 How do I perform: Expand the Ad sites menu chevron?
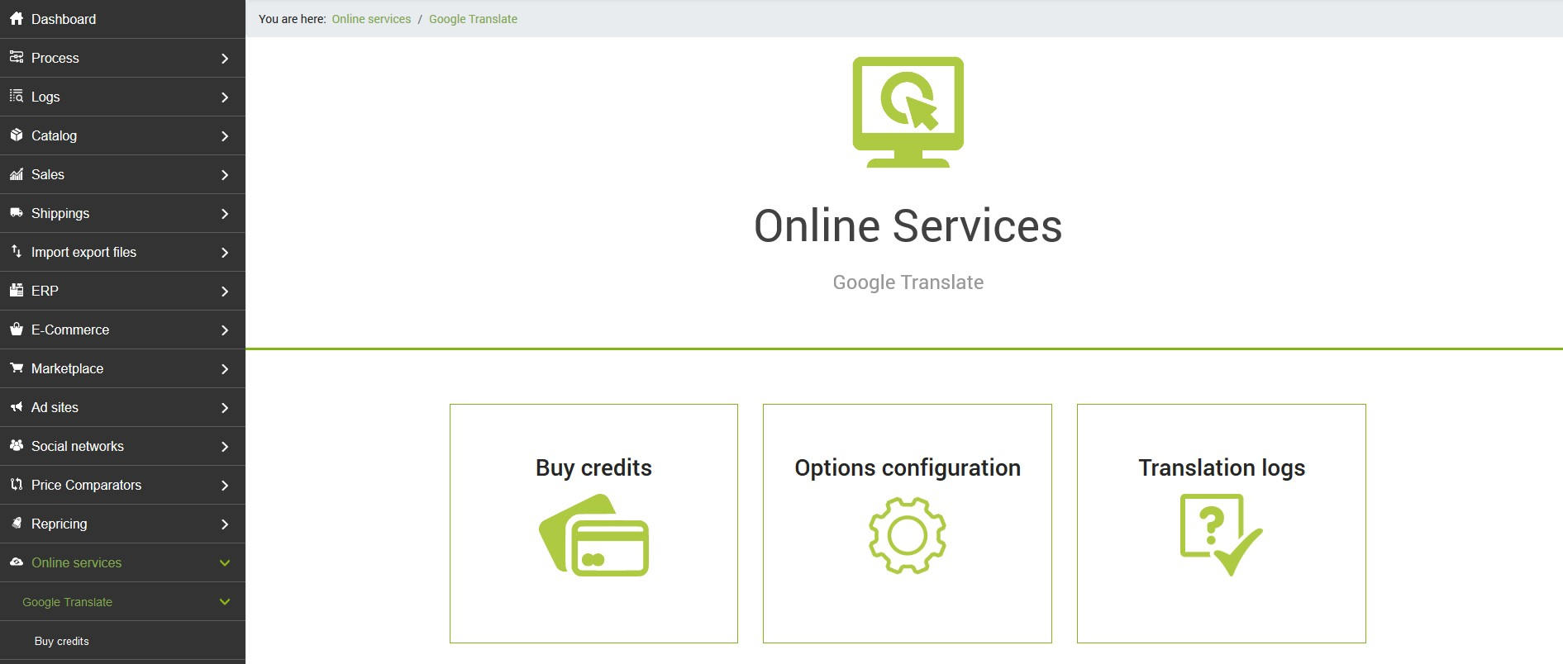pos(225,407)
